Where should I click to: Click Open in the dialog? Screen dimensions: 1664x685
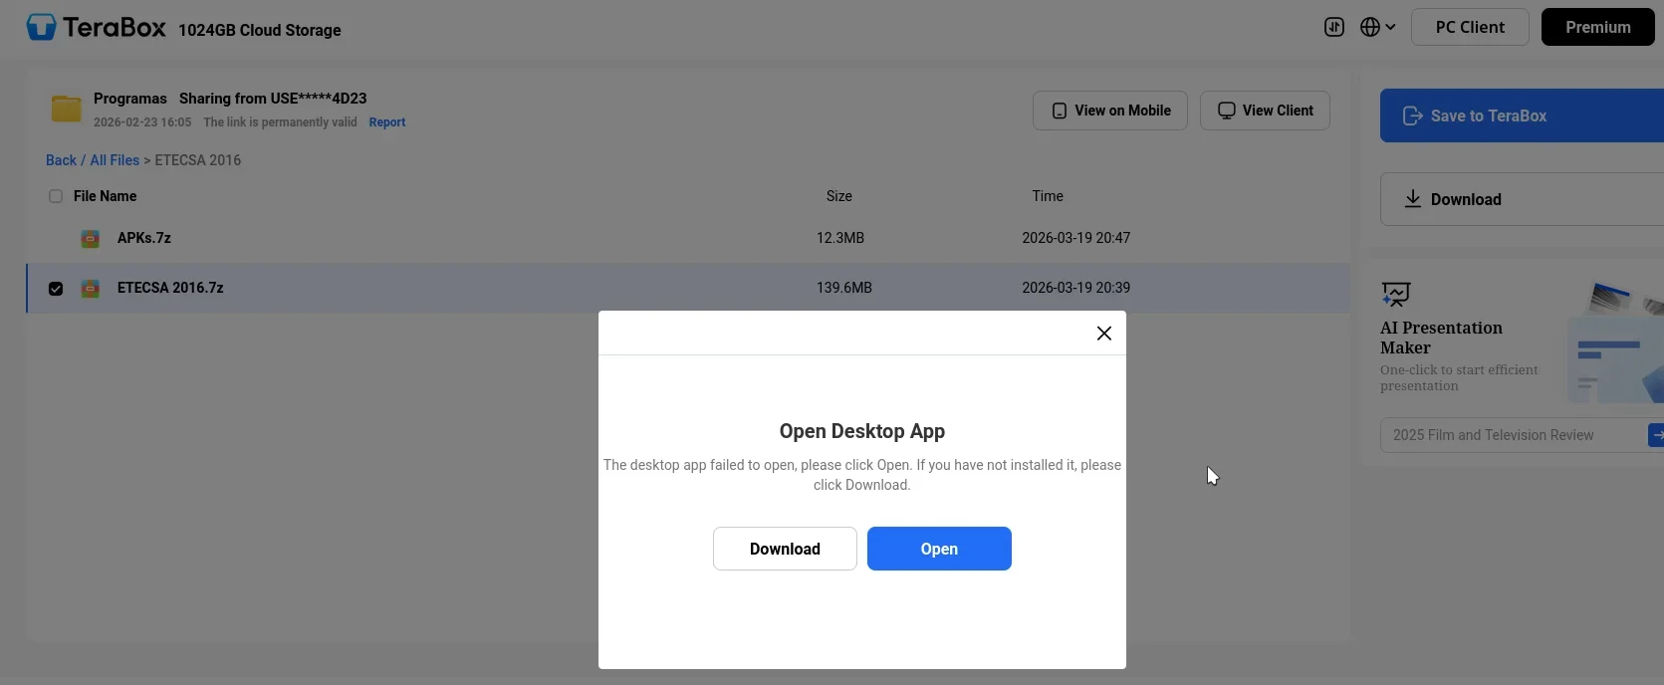click(x=939, y=549)
